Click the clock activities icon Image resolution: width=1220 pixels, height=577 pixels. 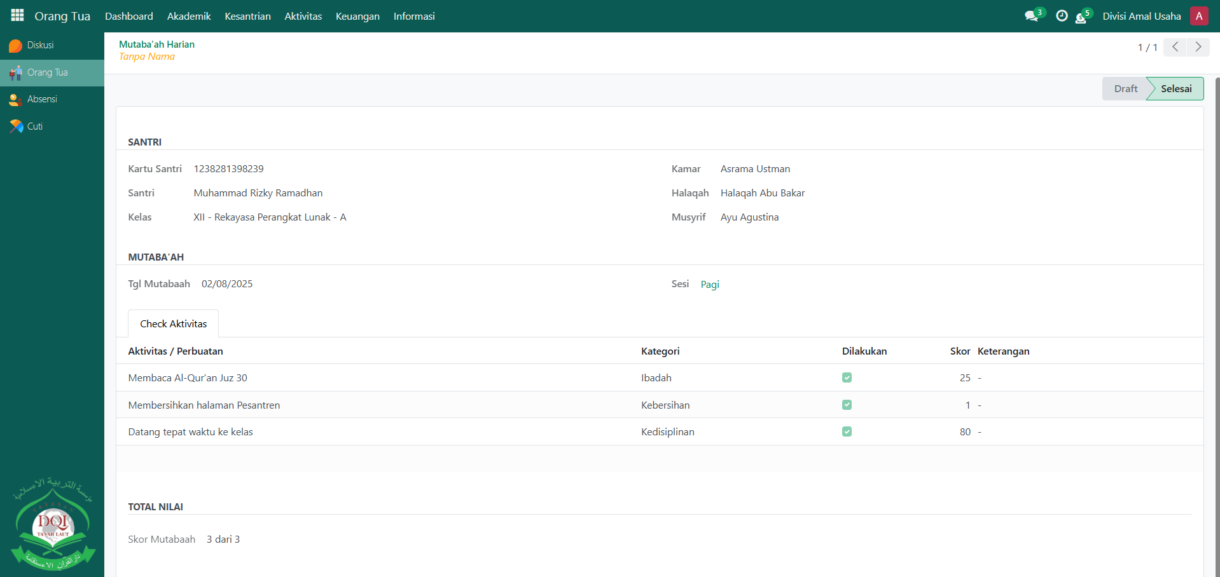(x=1061, y=16)
